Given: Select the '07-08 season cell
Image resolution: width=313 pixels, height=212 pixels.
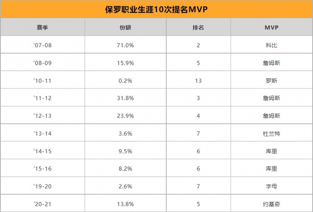Looking at the screenshot, I should [x=43, y=45].
